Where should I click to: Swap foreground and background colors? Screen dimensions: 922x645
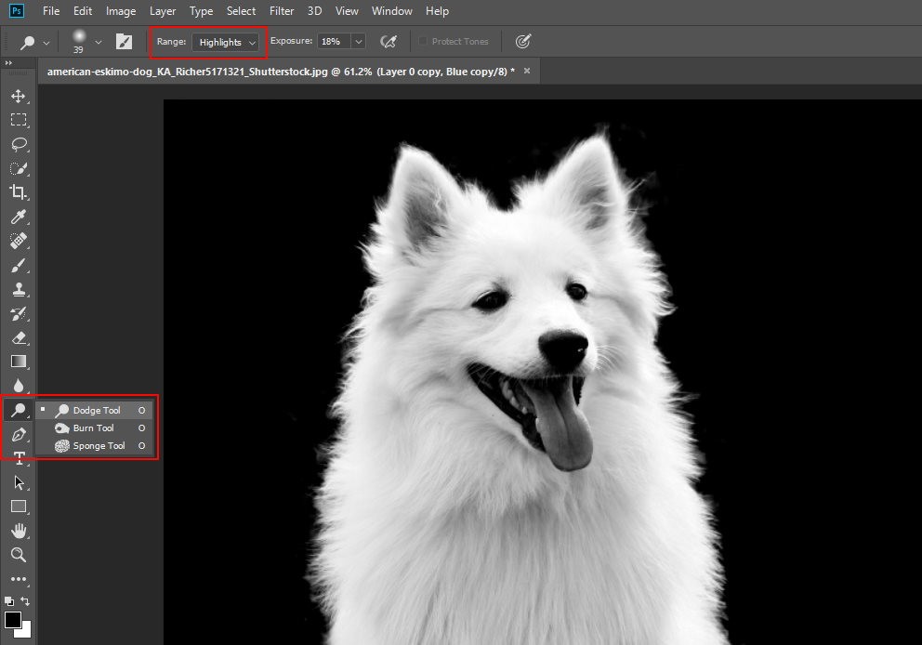[x=25, y=601]
